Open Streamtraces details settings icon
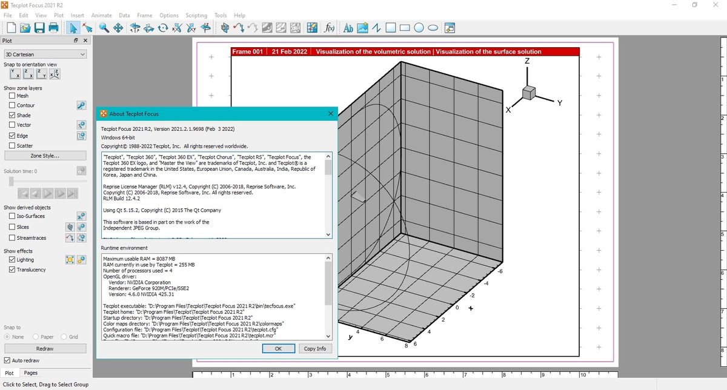Image resolution: width=727 pixels, height=390 pixels. click(x=81, y=237)
